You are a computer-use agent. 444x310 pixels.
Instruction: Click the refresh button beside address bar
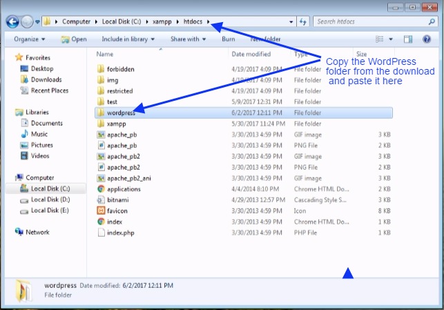(302, 21)
